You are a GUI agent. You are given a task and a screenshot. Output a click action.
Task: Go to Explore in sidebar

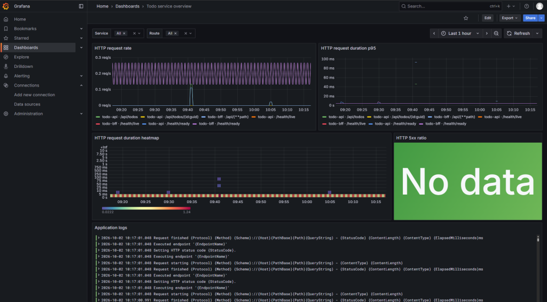21,57
